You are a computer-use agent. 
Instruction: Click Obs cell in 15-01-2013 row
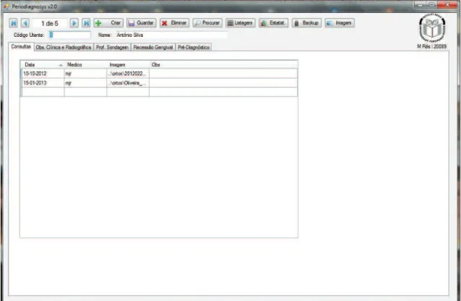[223, 83]
